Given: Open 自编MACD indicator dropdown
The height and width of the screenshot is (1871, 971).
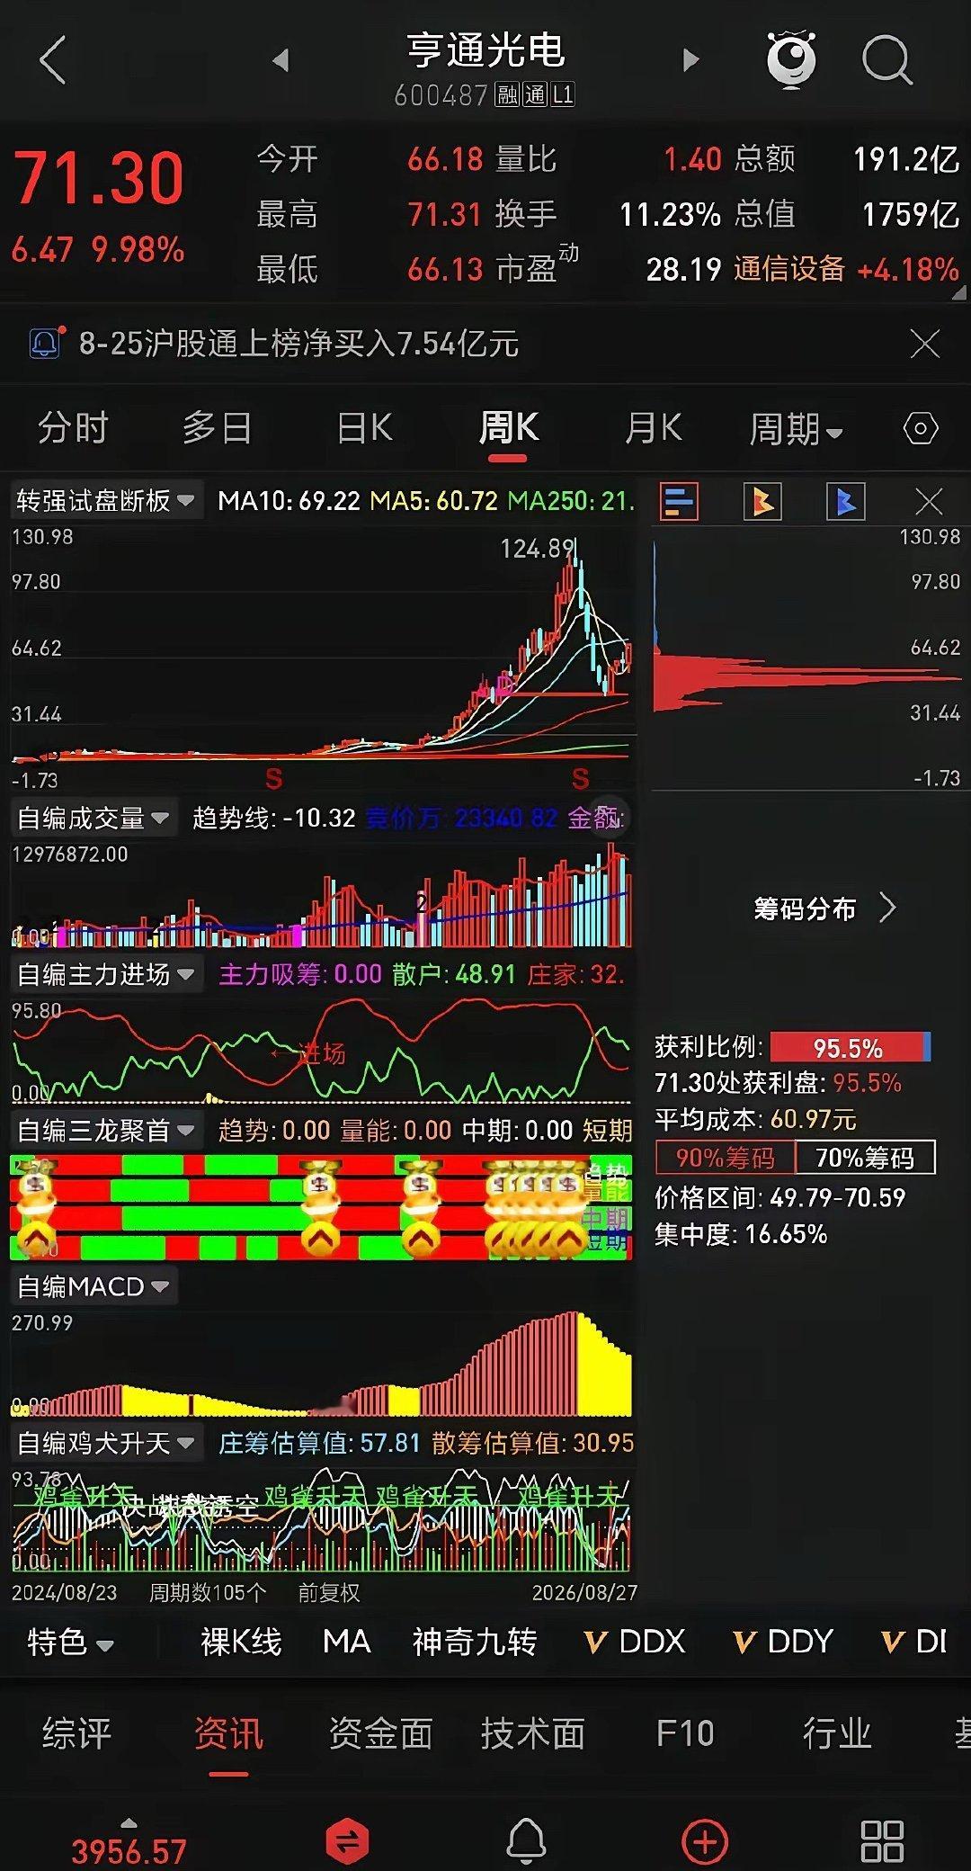Looking at the screenshot, I should point(93,1286).
